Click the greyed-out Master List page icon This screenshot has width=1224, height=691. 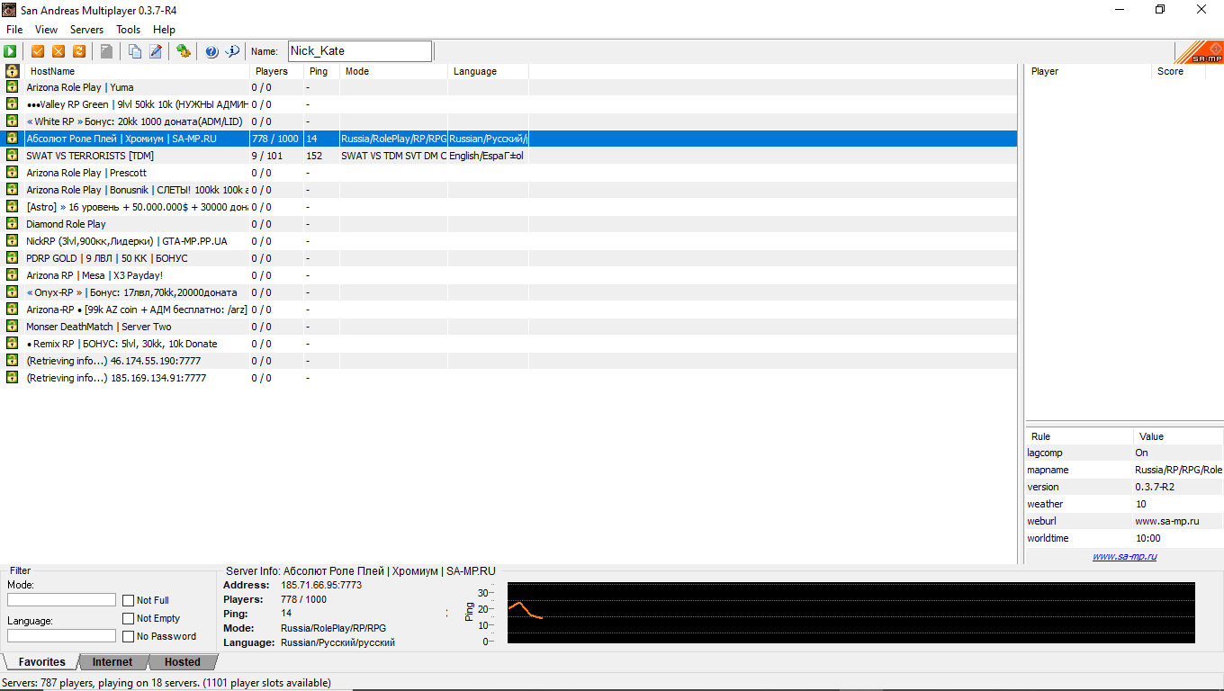[106, 51]
